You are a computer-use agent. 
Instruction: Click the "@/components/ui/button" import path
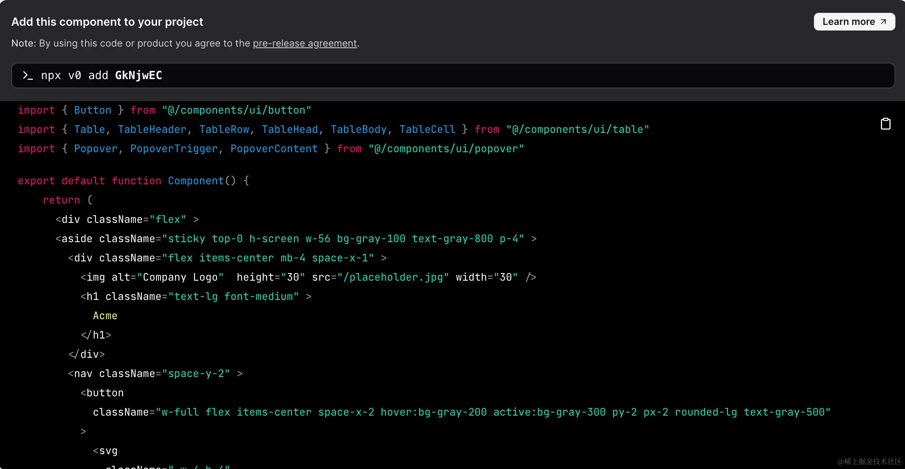pyautogui.click(x=236, y=110)
